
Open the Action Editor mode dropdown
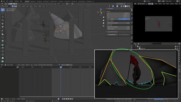point(10,65)
